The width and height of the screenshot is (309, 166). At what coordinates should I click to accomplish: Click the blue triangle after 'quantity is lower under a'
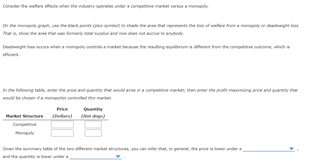(x=118, y=156)
